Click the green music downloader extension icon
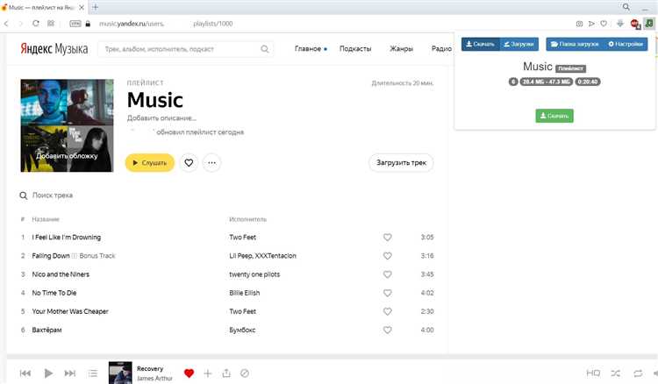 coord(649,24)
